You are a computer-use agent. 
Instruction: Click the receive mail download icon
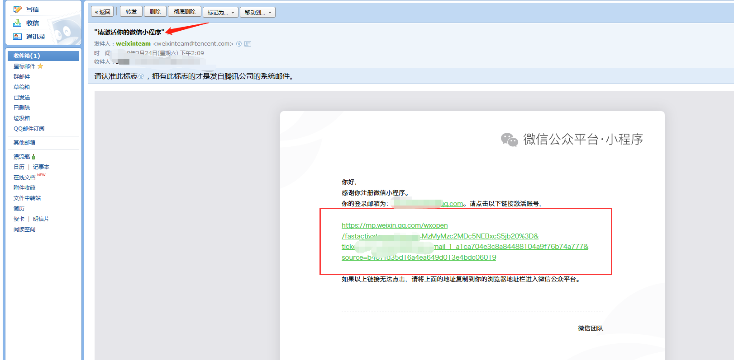(18, 23)
